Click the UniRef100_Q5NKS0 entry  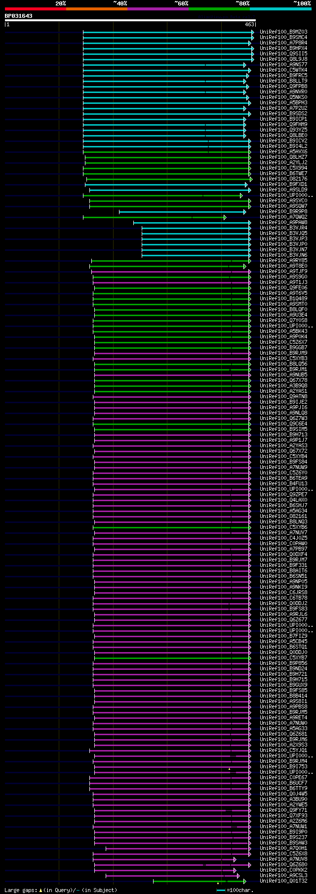point(283,97)
